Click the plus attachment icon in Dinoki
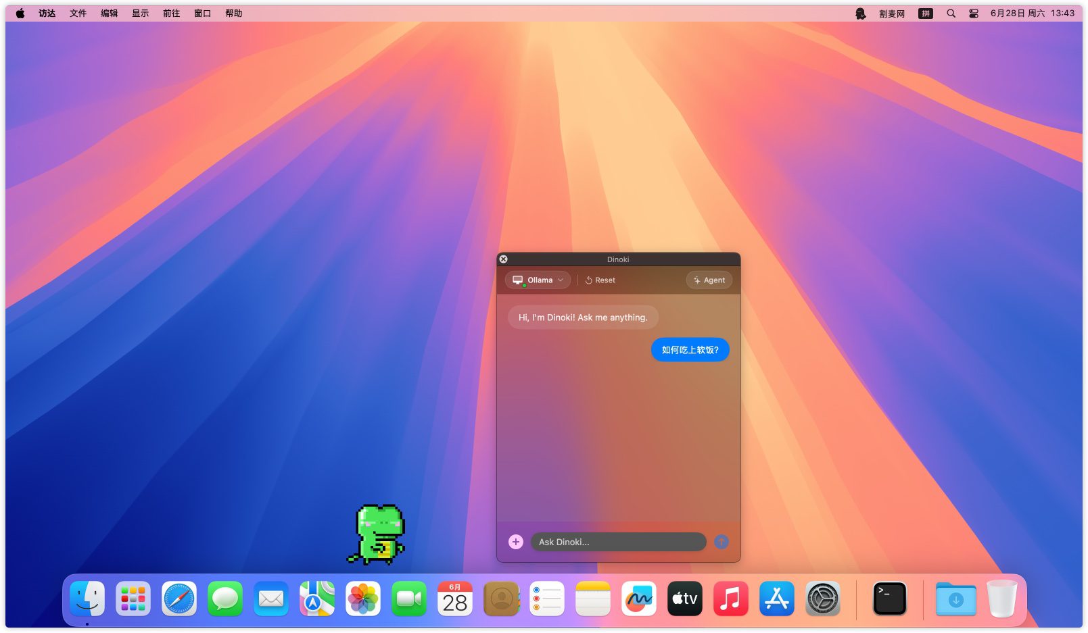Image resolution: width=1088 pixels, height=633 pixels. click(516, 542)
